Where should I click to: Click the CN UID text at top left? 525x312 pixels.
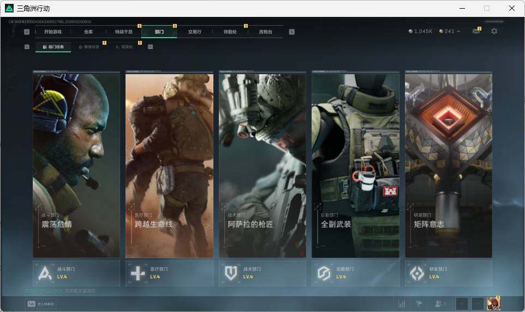[x=50, y=21]
